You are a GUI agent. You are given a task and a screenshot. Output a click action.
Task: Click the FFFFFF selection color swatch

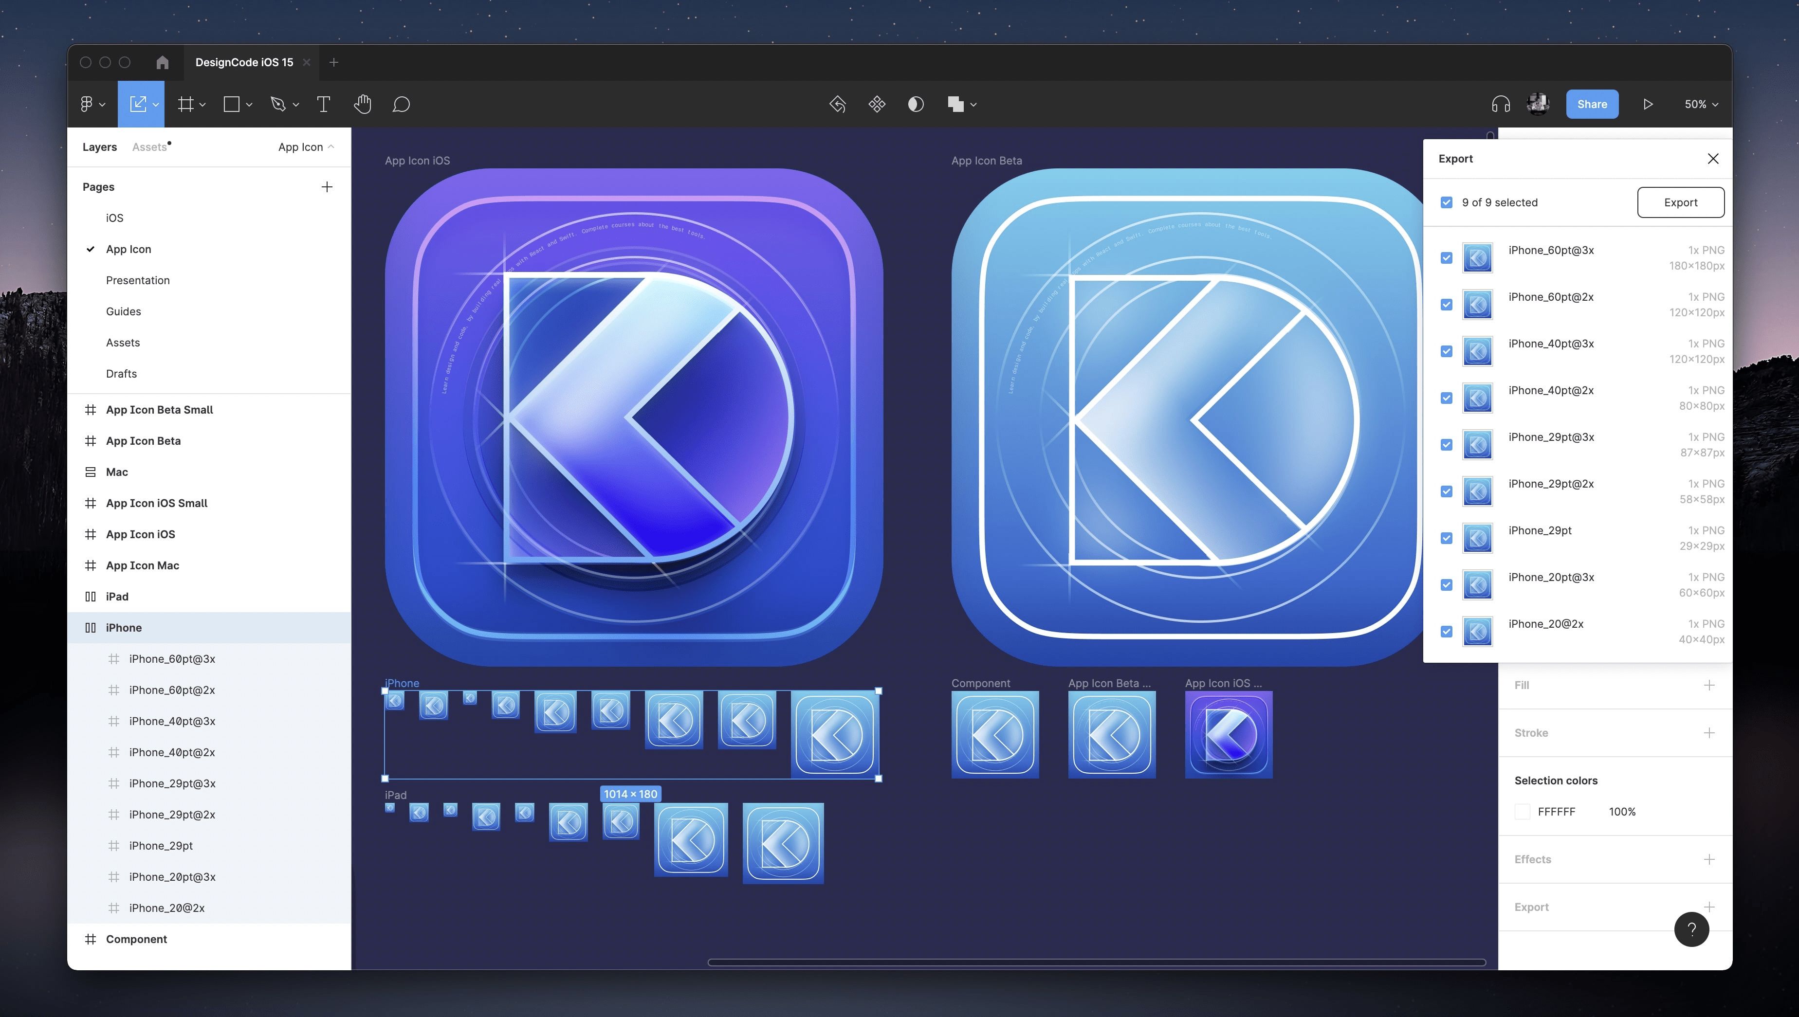click(x=1523, y=812)
